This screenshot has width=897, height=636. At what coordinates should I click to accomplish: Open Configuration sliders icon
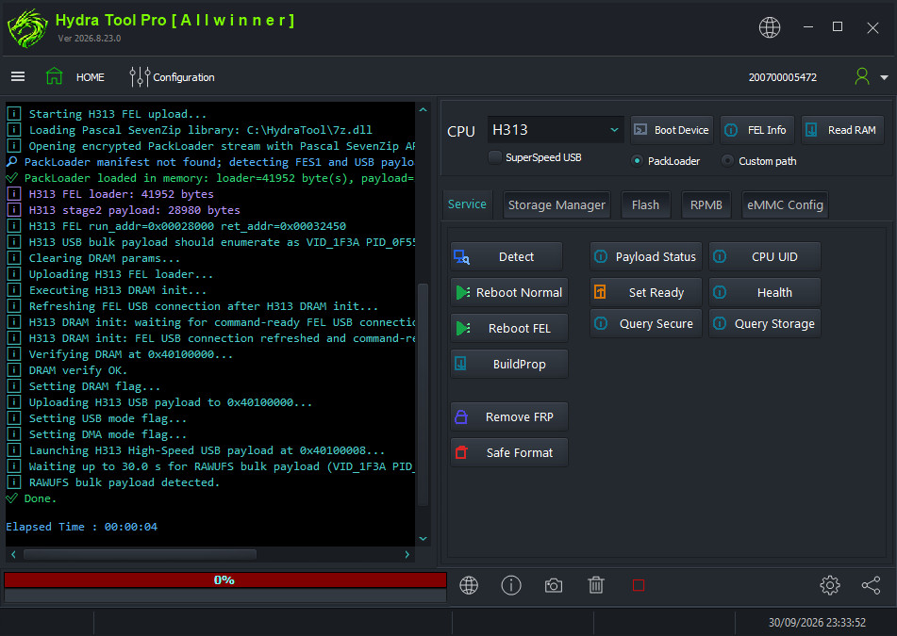click(x=140, y=76)
